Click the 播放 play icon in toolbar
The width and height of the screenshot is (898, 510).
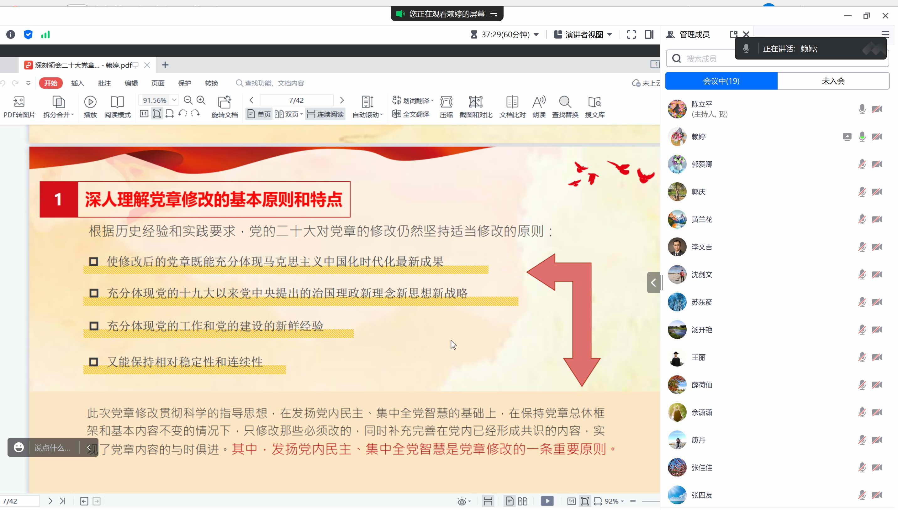(90, 102)
